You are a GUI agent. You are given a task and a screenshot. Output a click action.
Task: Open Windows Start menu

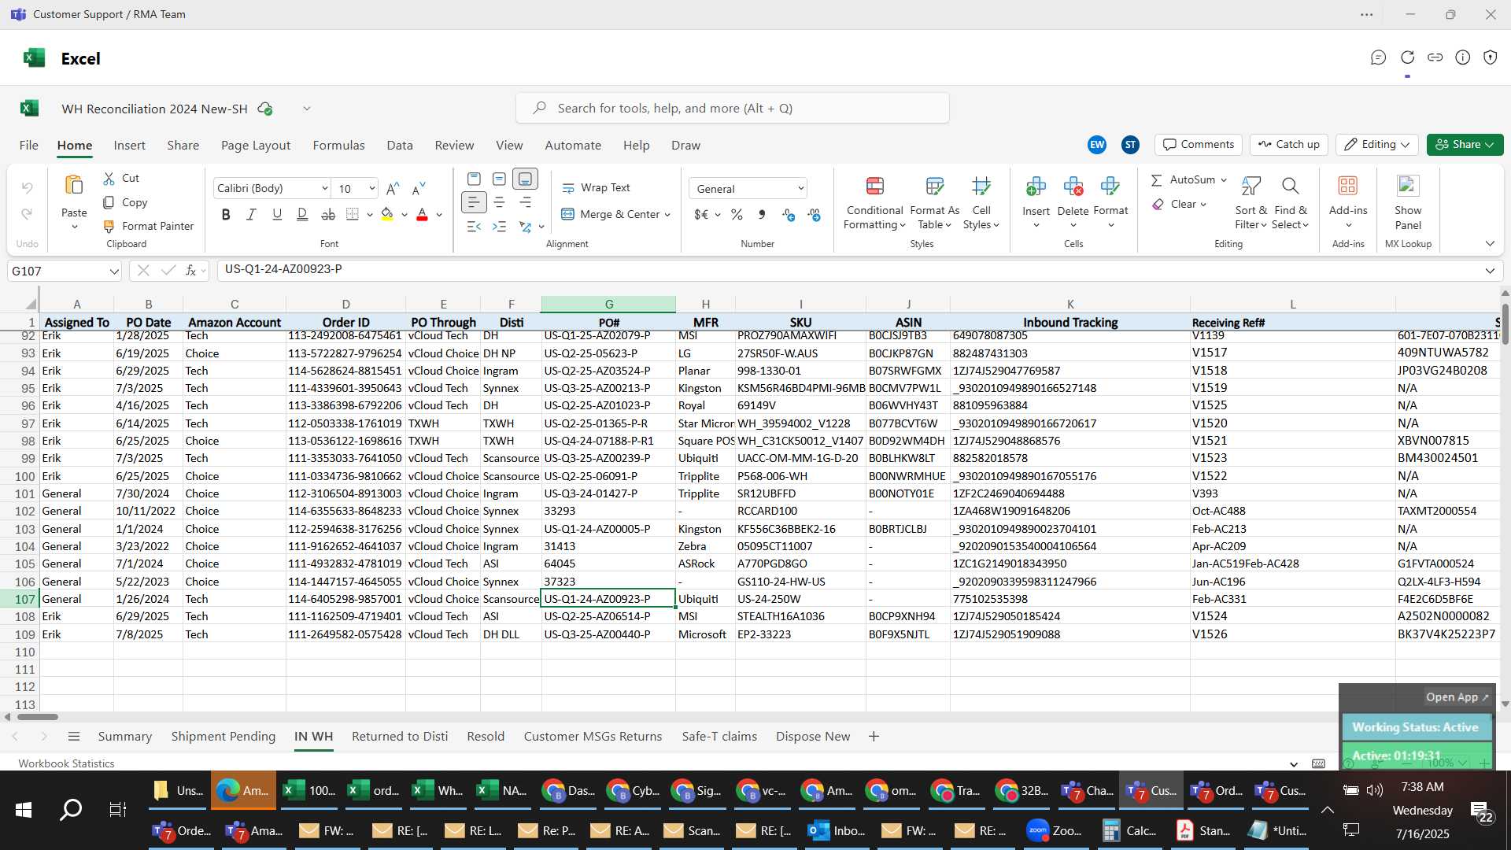point(24,810)
